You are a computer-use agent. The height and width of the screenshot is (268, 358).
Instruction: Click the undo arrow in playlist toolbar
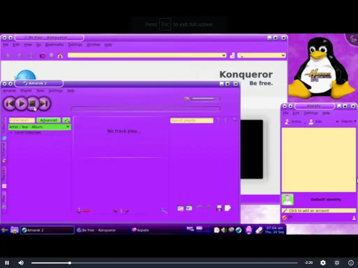tap(200, 208)
